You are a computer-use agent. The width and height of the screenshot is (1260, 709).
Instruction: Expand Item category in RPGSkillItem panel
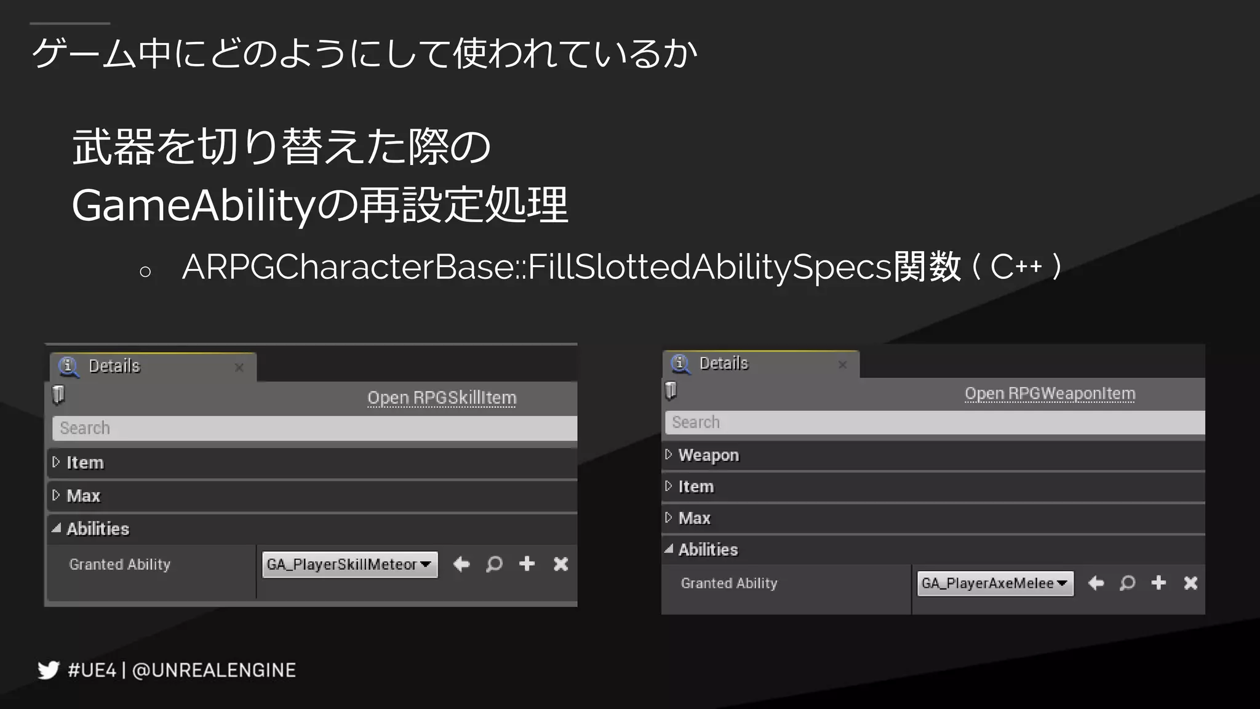56,462
